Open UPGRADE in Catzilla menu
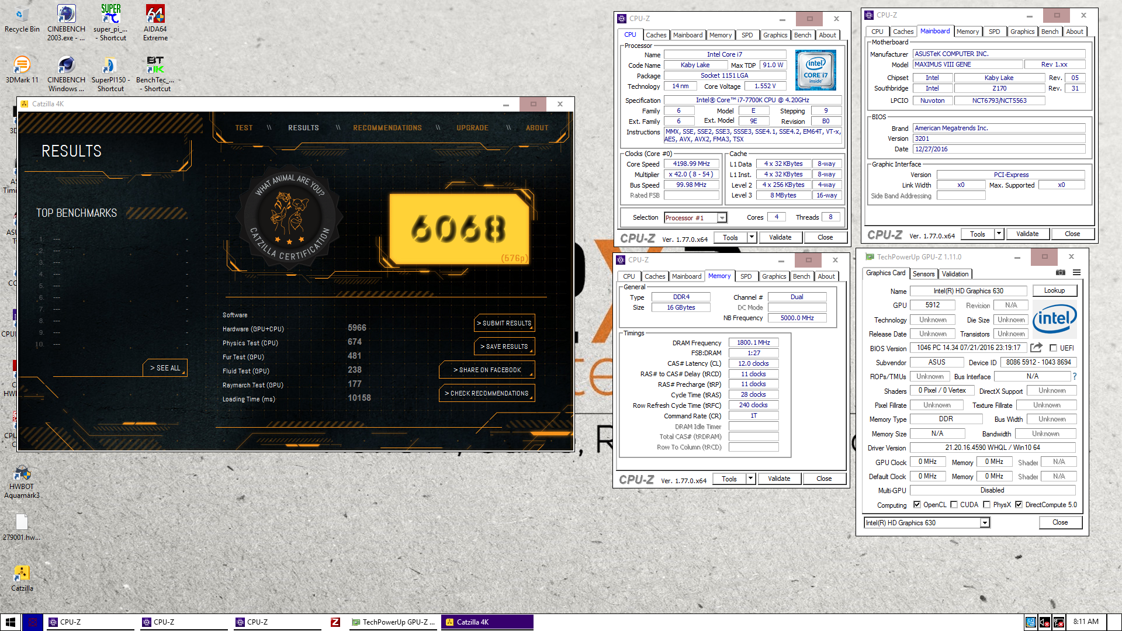The image size is (1122, 631). click(472, 128)
